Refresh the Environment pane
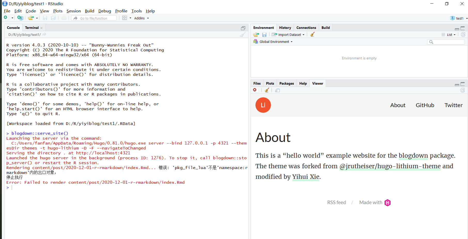Viewport: 468px width, 239px height. [x=463, y=34]
